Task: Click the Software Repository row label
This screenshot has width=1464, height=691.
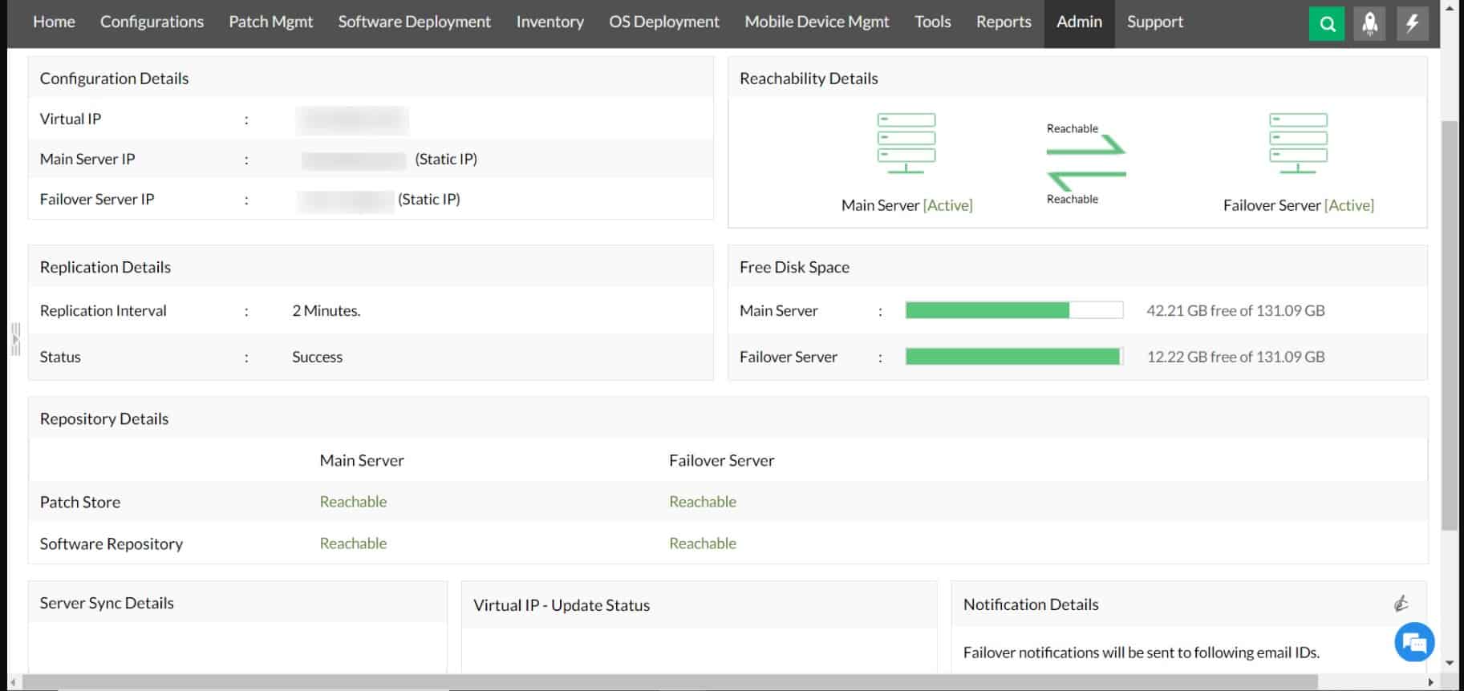Action: click(x=112, y=544)
